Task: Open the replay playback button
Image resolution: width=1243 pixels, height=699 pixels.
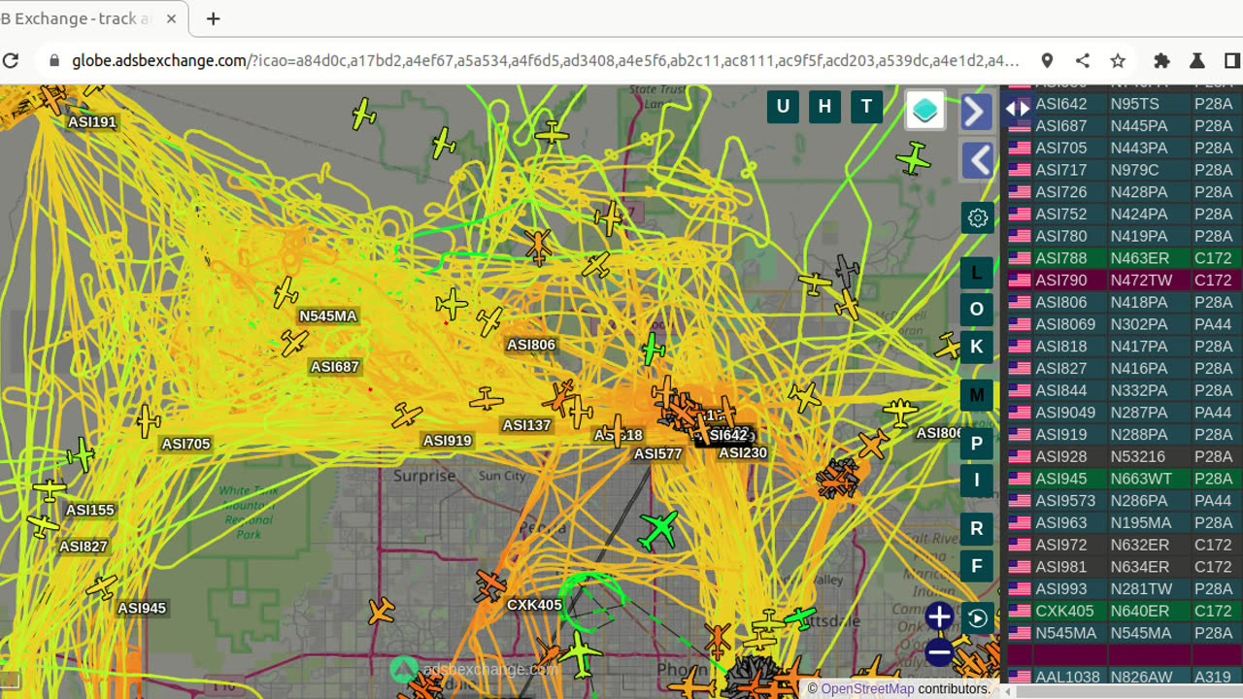Action: [978, 617]
